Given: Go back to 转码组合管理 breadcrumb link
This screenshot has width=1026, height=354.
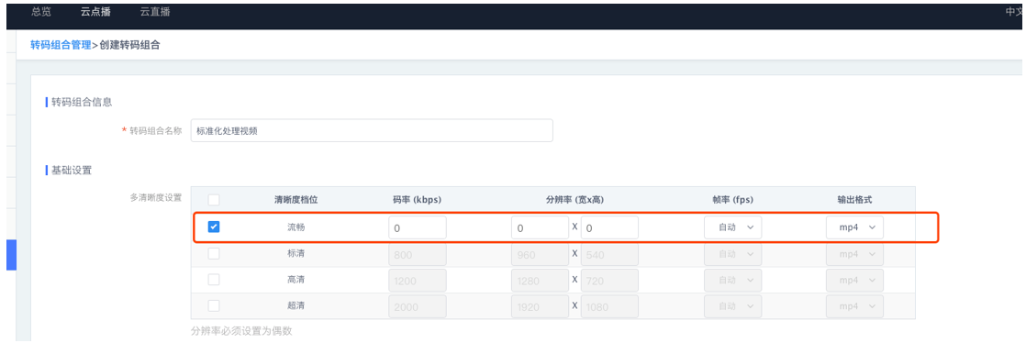Looking at the screenshot, I should click(x=61, y=45).
